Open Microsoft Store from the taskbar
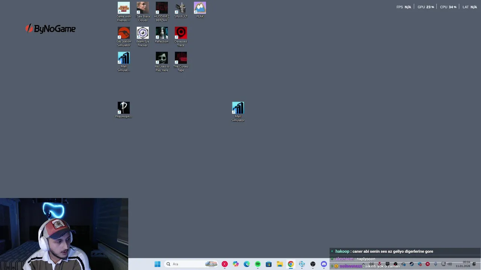 (269, 264)
